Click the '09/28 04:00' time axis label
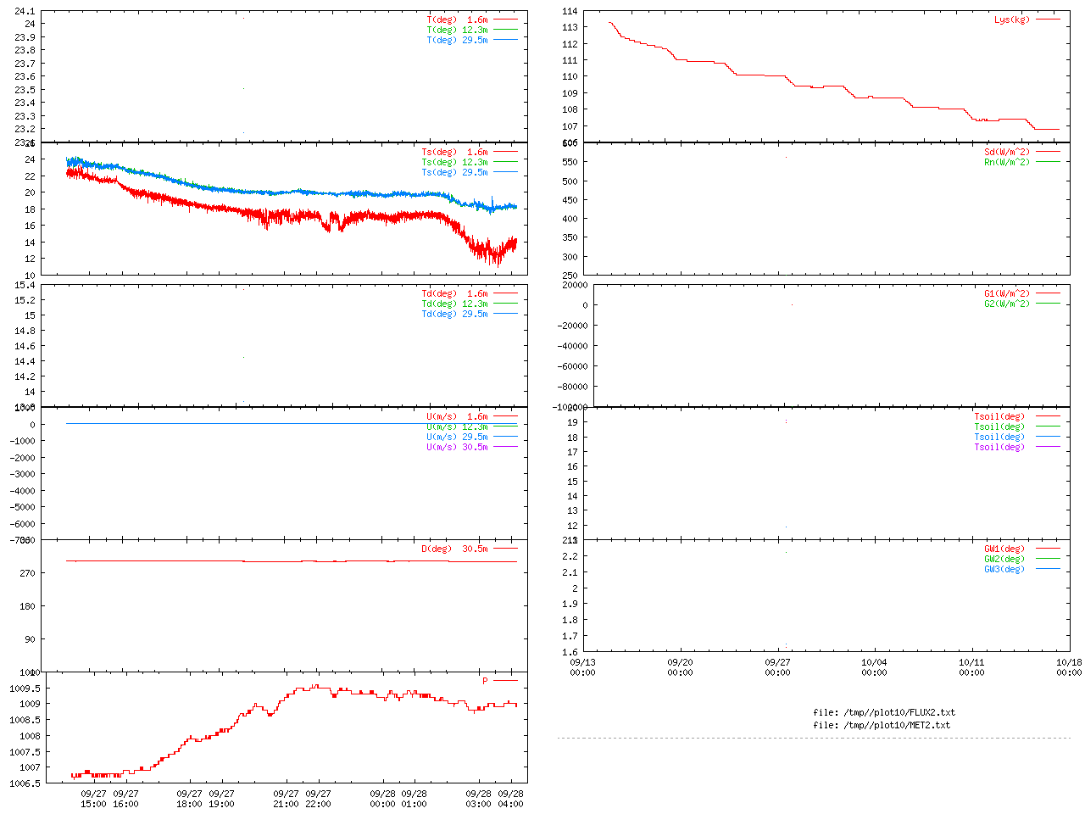Viewport: 1085px width, 814px height. 510,799
